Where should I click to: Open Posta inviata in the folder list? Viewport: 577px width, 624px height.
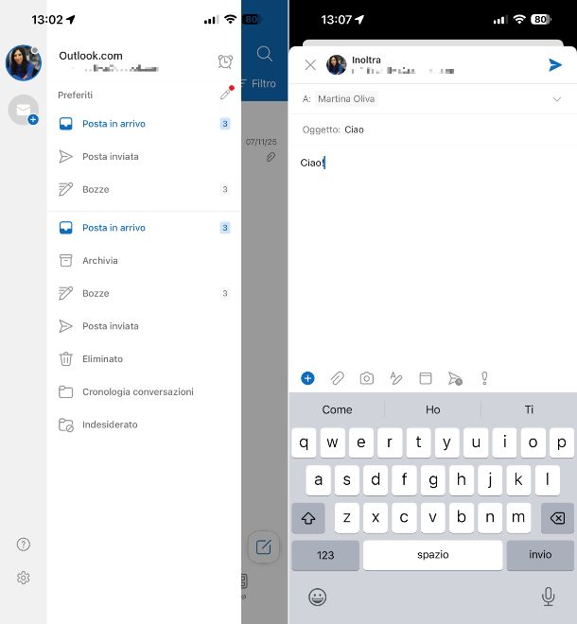tap(144, 326)
